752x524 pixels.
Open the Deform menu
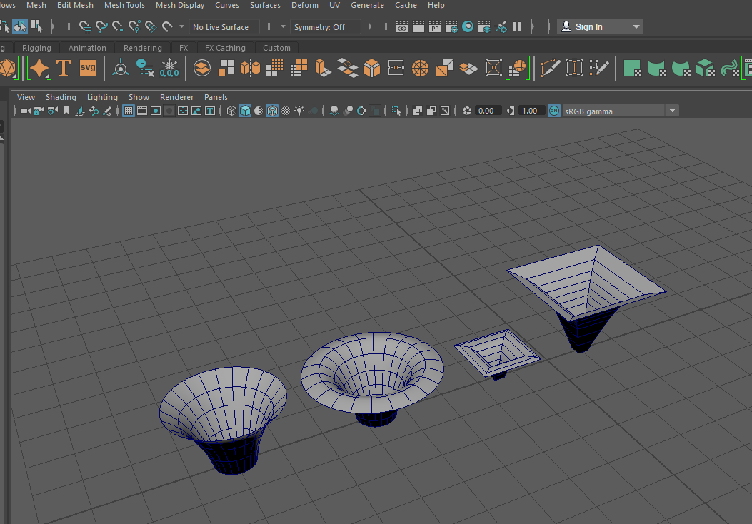click(x=304, y=5)
